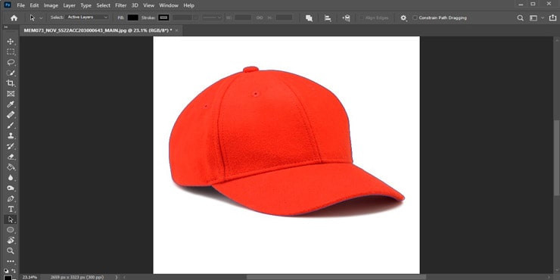This screenshot has height=280, width=560.
Task: Select the Clone Stamp tool
Action: [x=11, y=135]
